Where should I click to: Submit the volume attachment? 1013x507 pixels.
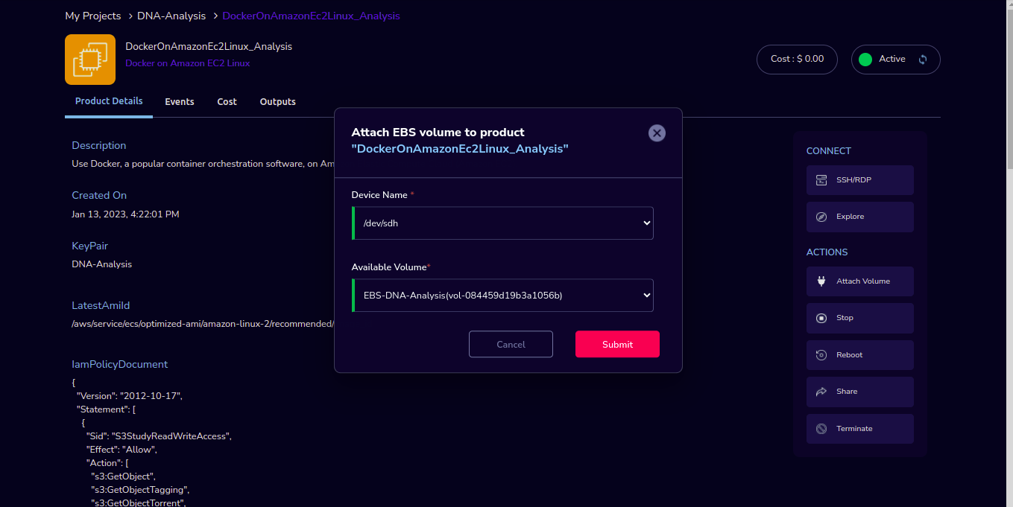[617, 344]
